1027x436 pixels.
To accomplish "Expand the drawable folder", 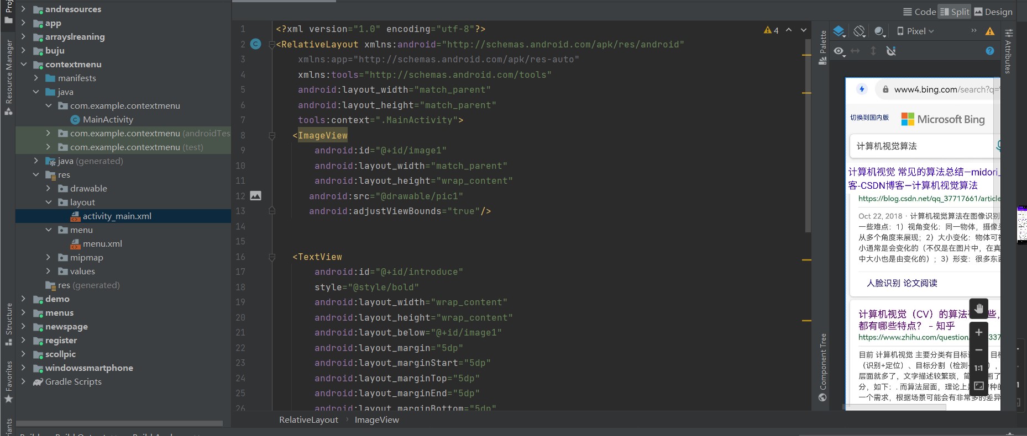I will pos(48,188).
